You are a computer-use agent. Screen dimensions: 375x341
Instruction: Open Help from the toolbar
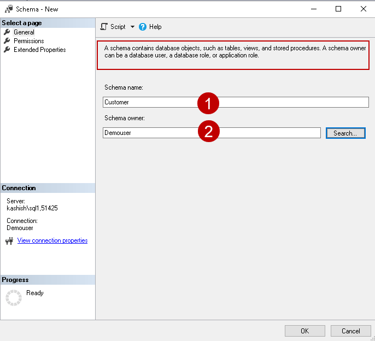point(155,27)
